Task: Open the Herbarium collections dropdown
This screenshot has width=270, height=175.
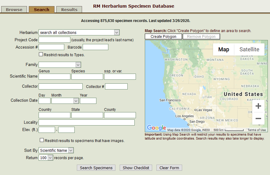Action: pyautogui.click(x=79, y=32)
